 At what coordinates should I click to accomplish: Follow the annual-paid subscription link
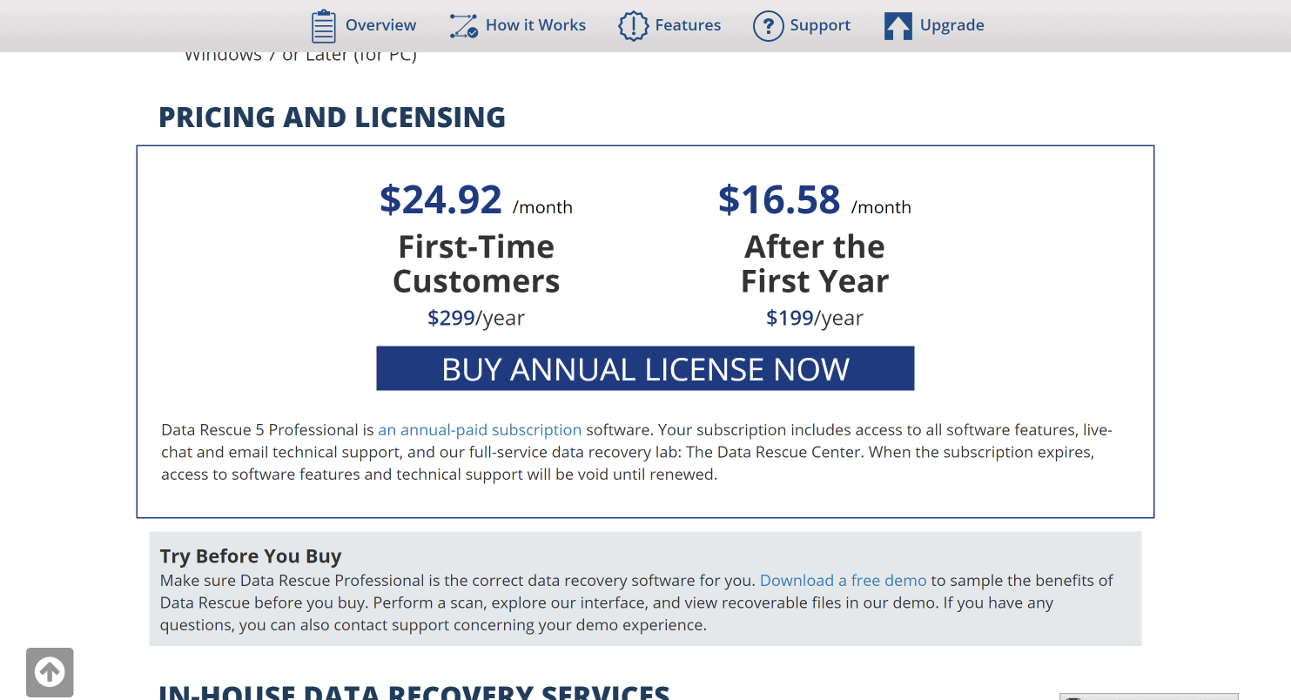(480, 430)
